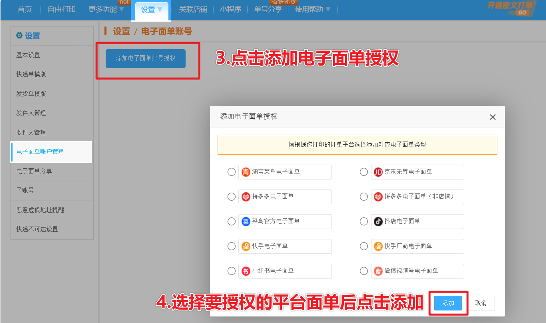Screen dimensions: 546x323
Task: Expand the 更多功能 dropdown arrow
Action: click(122, 9)
